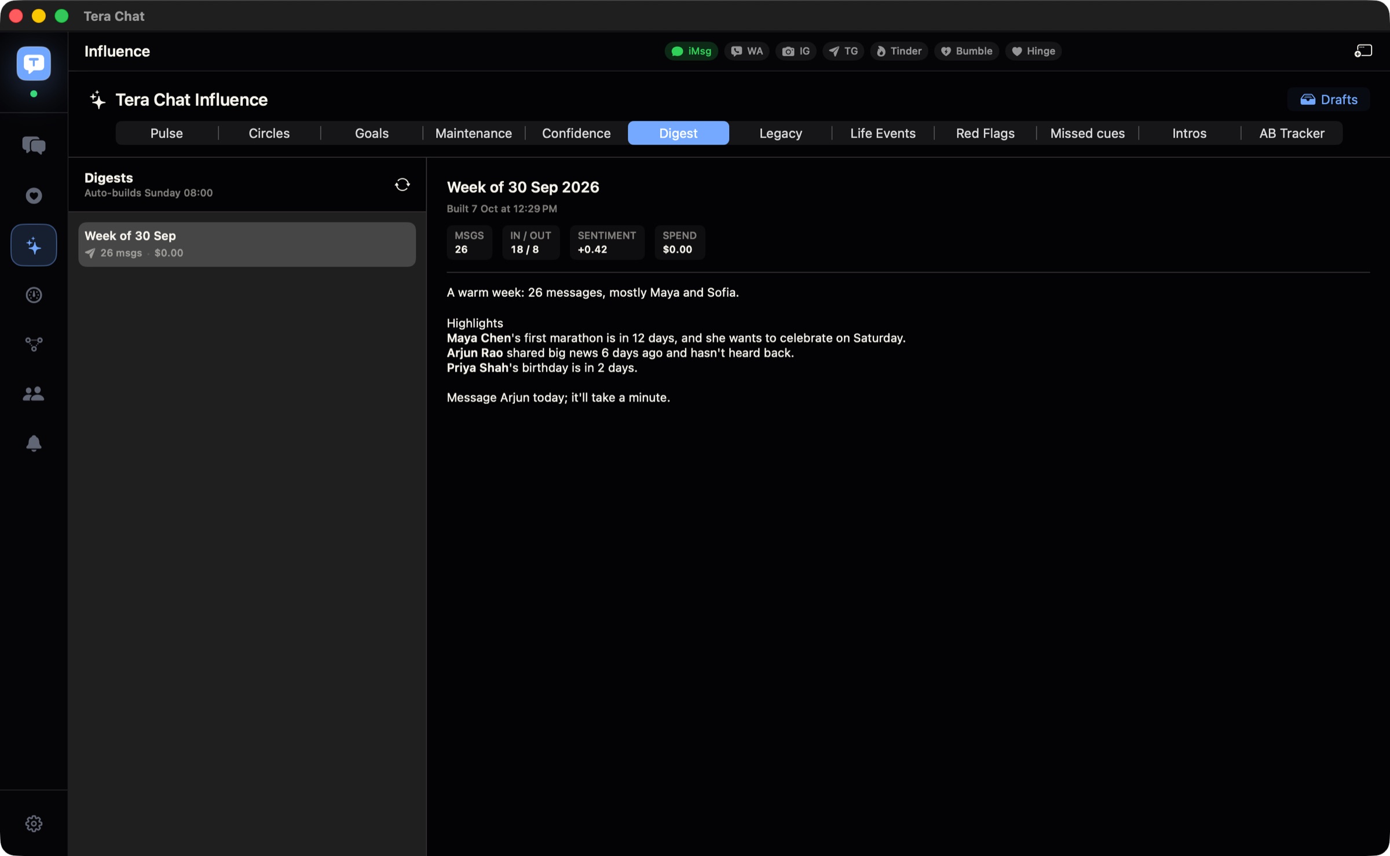Click the MSGS 26 stat card
This screenshot has height=856, width=1390.
pyautogui.click(x=469, y=243)
